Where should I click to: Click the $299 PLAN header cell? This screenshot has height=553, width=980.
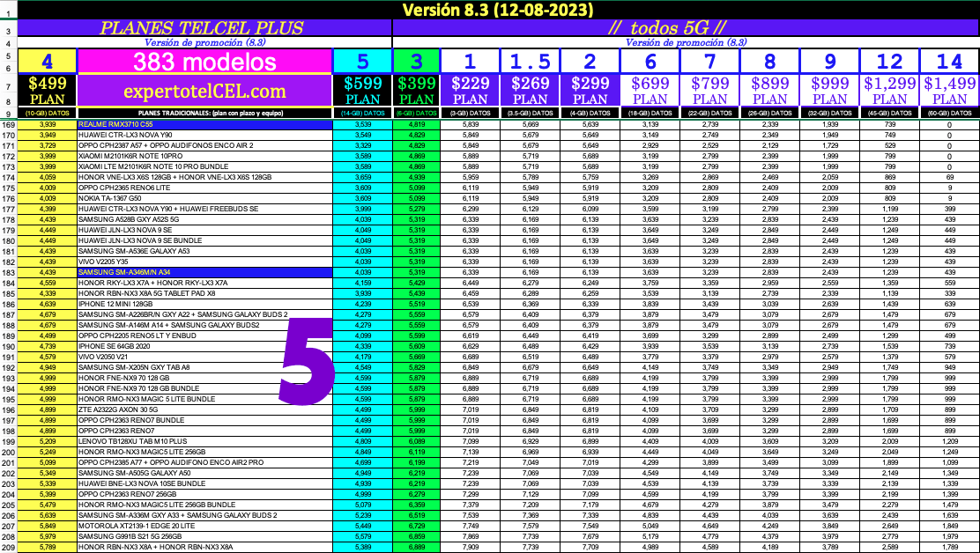[590, 91]
